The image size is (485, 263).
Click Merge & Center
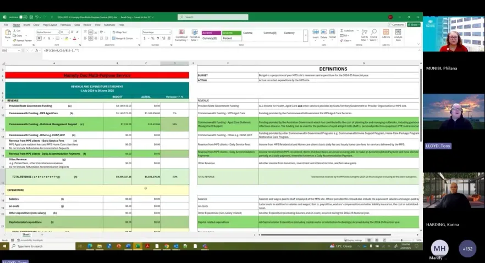tap(123, 38)
